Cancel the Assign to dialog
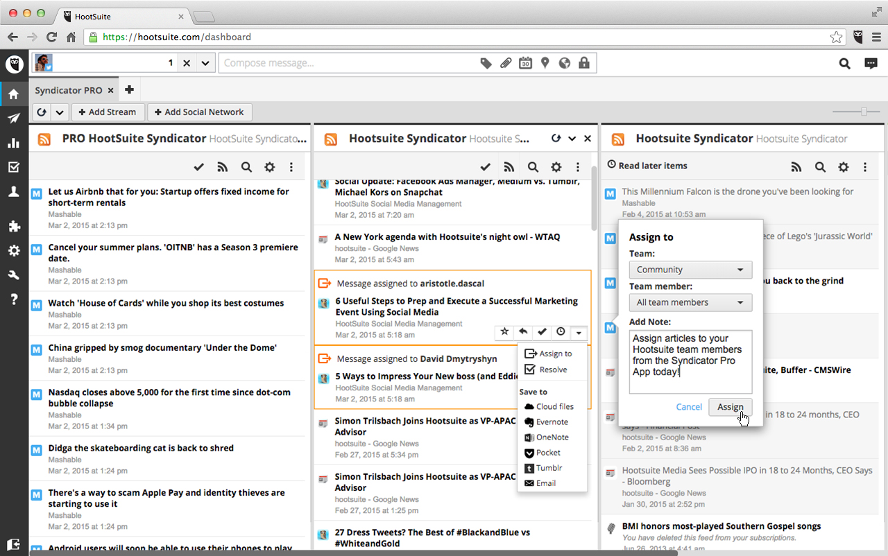Image resolution: width=888 pixels, height=556 pixels. point(689,407)
